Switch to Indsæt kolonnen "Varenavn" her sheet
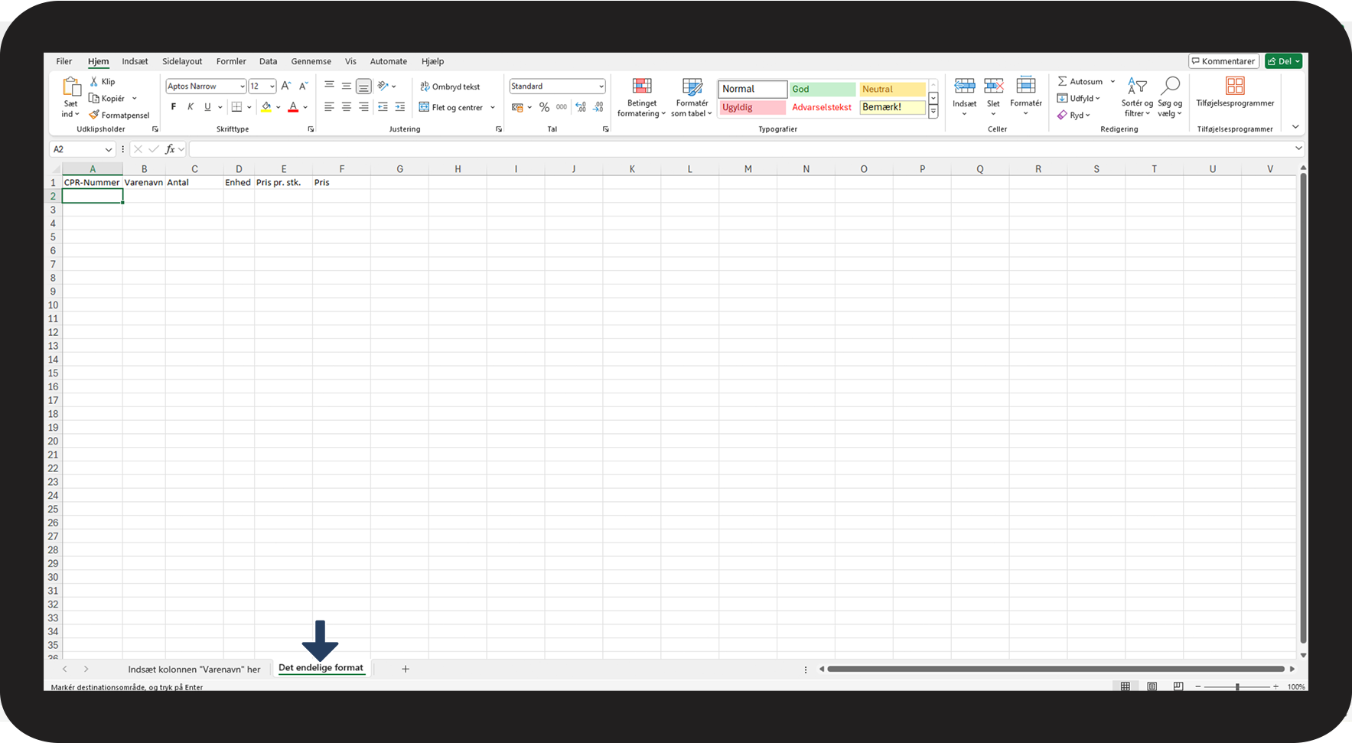The image size is (1352, 743). pyautogui.click(x=194, y=669)
